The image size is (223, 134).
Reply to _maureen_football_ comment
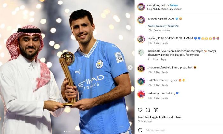165,72
